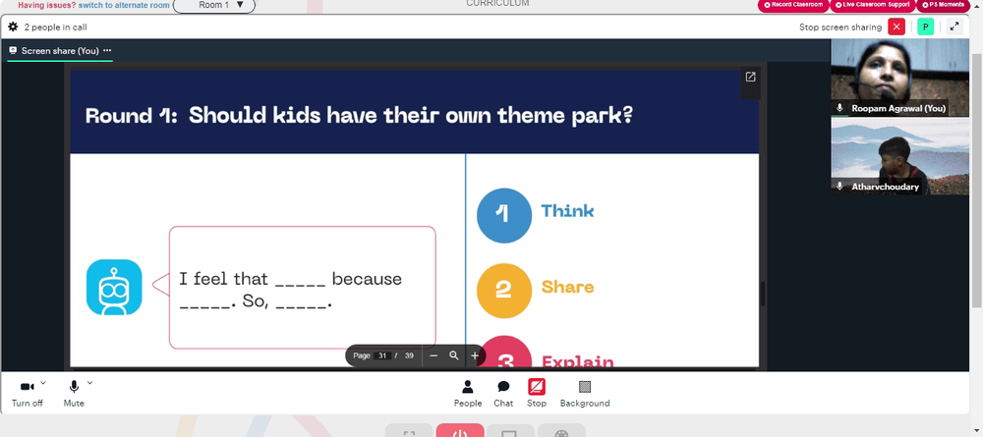Image resolution: width=983 pixels, height=437 pixels.
Task: Click the robot icon on slide
Action: (x=114, y=287)
